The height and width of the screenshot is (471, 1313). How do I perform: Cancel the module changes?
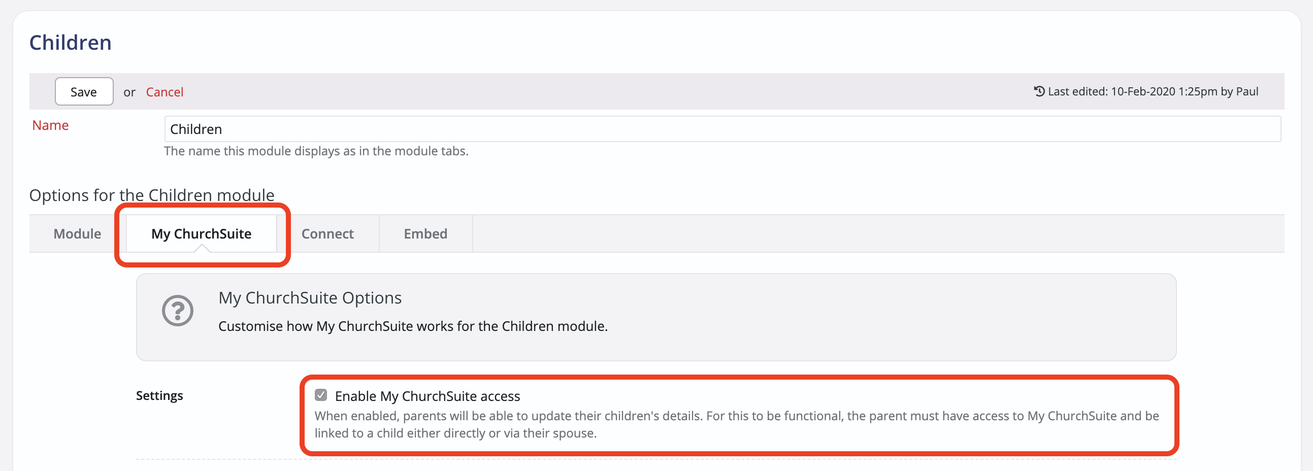(x=165, y=91)
